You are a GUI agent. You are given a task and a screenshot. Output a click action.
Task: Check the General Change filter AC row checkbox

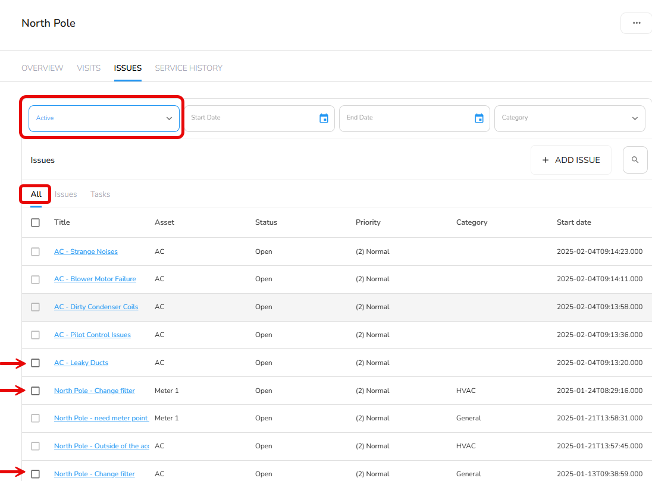35,474
